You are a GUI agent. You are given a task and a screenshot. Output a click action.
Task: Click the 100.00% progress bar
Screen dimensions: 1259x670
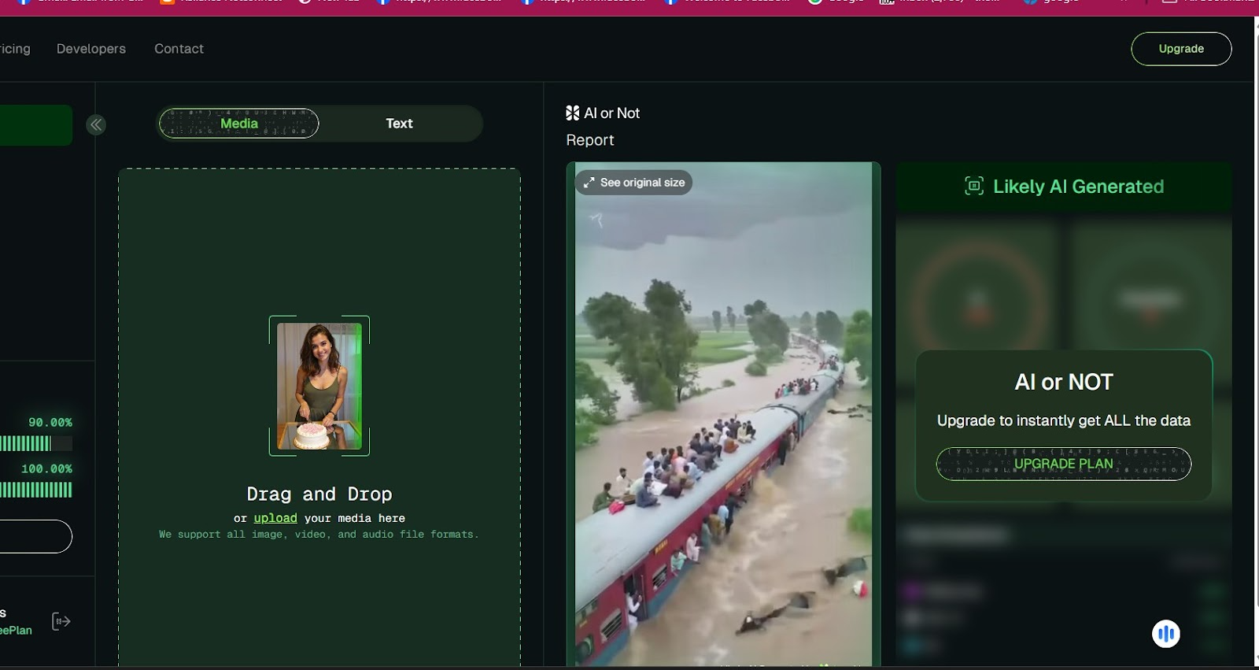pyautogui.click(x=35, y=490)
